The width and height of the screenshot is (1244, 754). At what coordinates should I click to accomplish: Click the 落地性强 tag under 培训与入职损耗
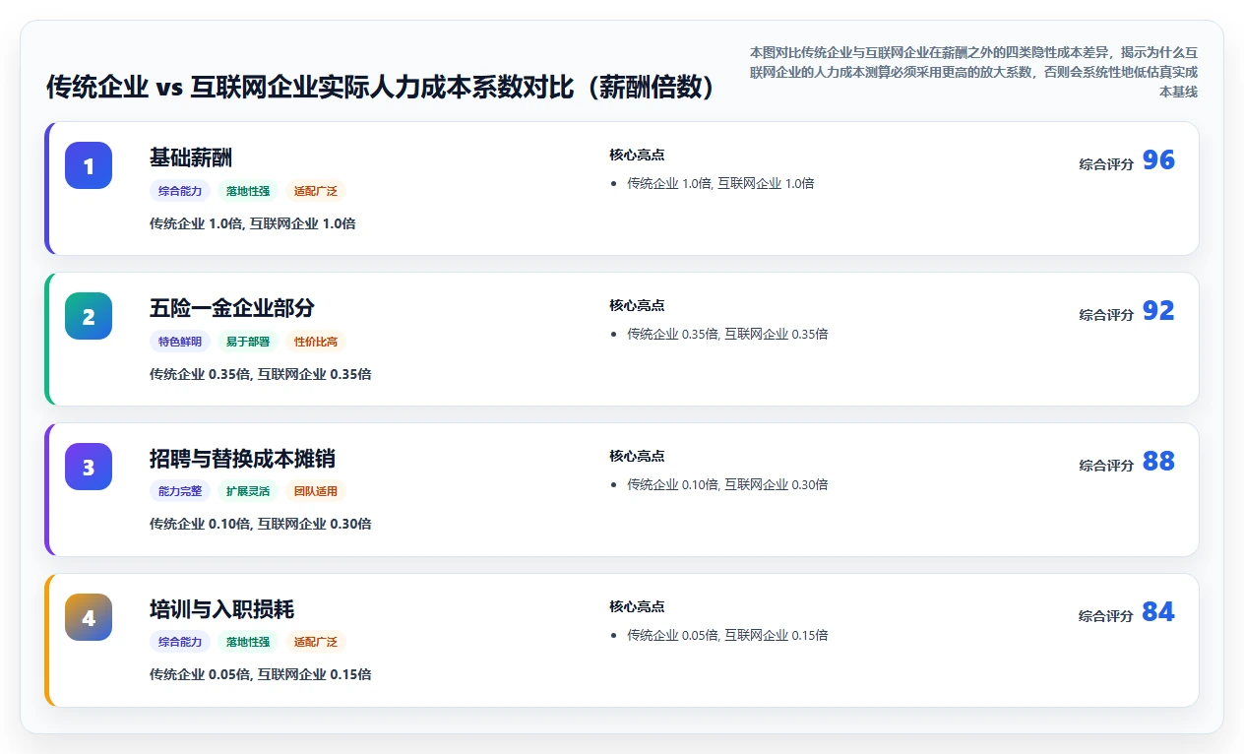coord(248,642)
